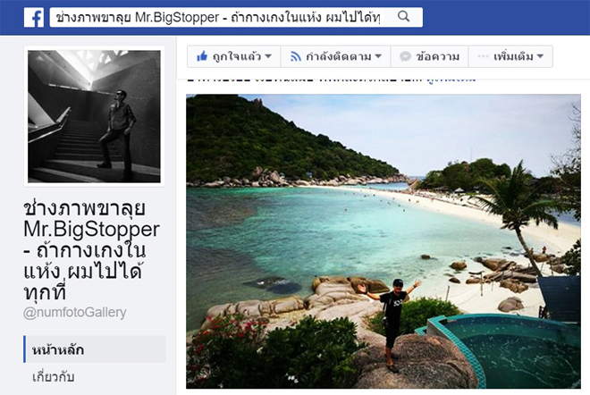Open the @numfotoGallery username link
The image size is (590, 395).
click(x=75, y=313)
